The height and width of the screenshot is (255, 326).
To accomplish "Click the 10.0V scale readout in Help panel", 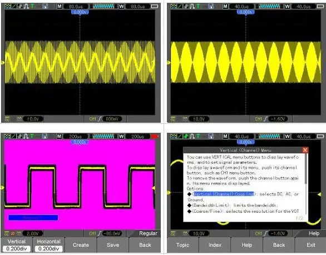I will click(x=199, y=233).
